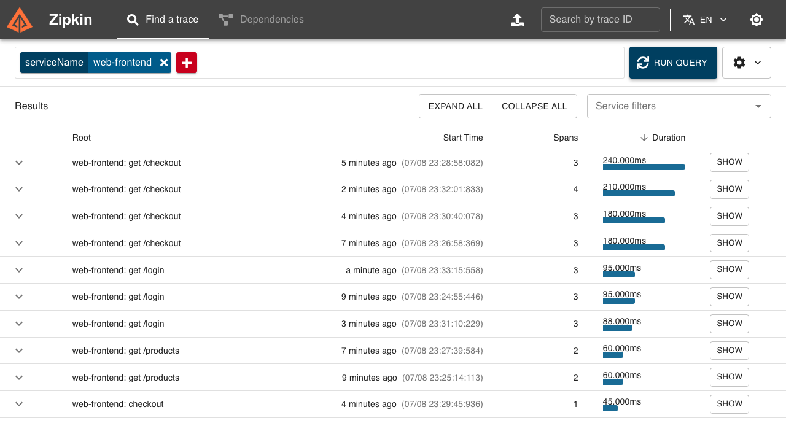Click the '2 minutes ago' start time

(369, 189)
